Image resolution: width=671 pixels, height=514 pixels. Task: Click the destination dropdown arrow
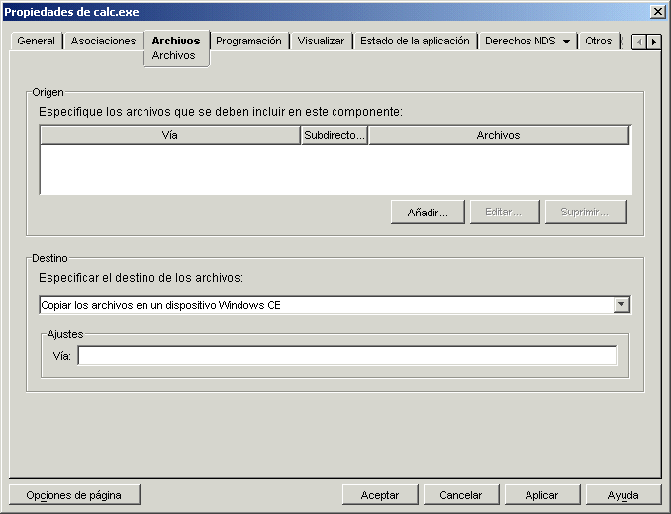pyautogui.click(x=622, y=305)
